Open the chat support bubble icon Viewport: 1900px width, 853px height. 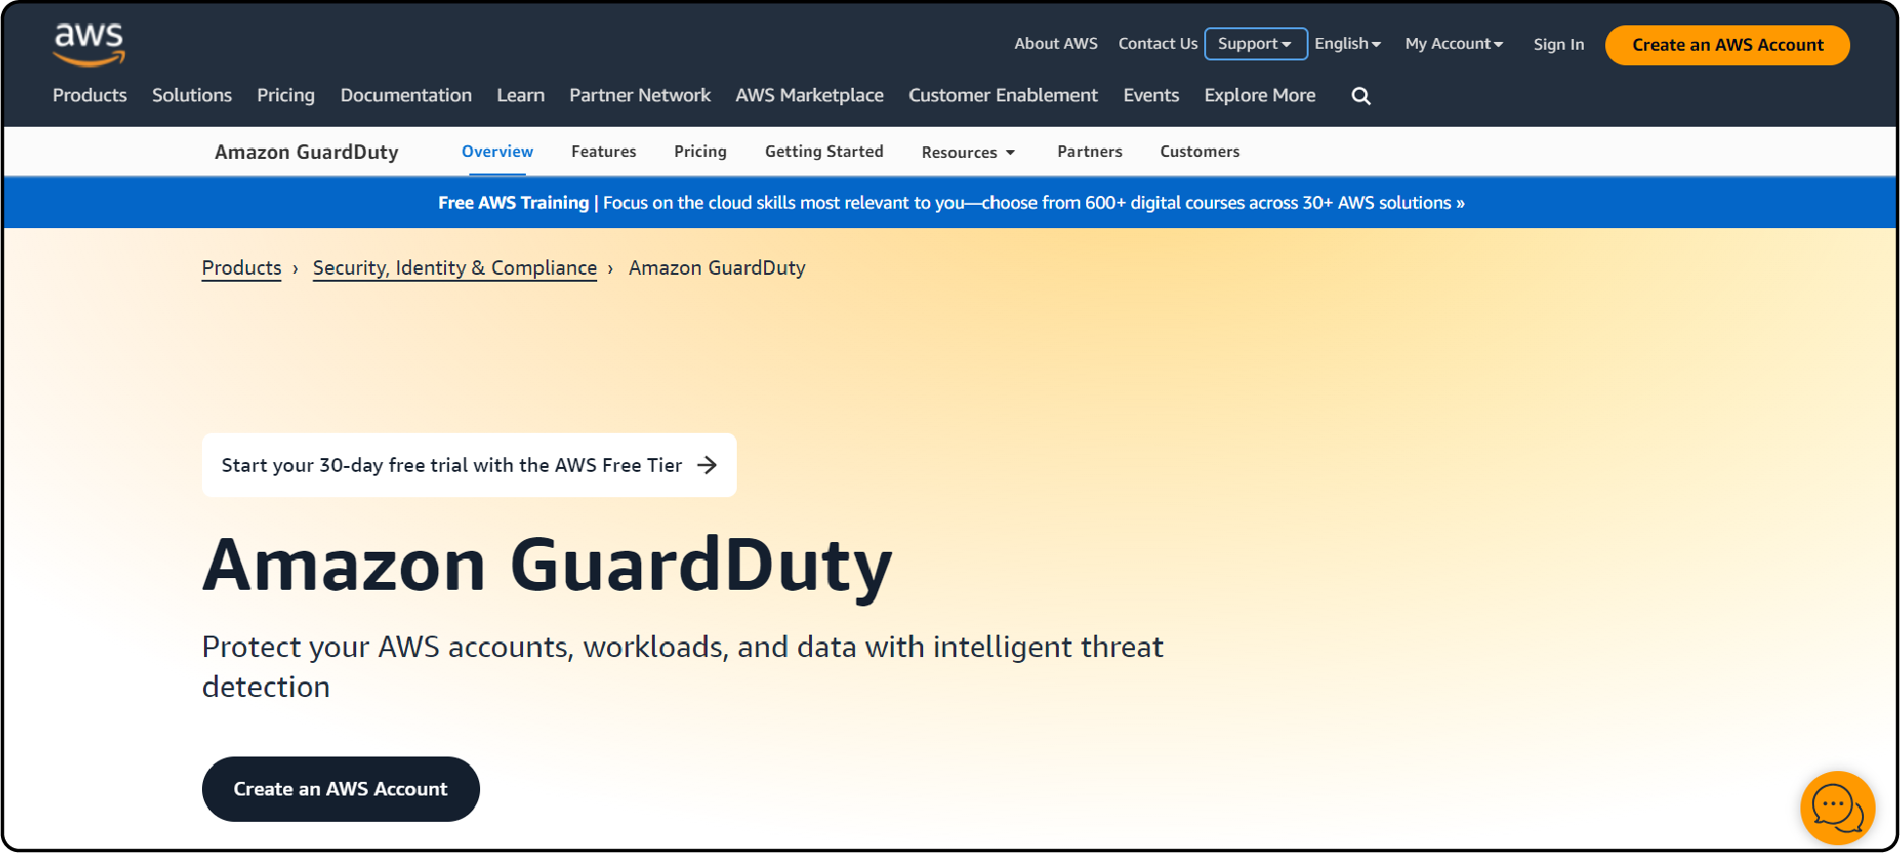(x=1838, y=807)
